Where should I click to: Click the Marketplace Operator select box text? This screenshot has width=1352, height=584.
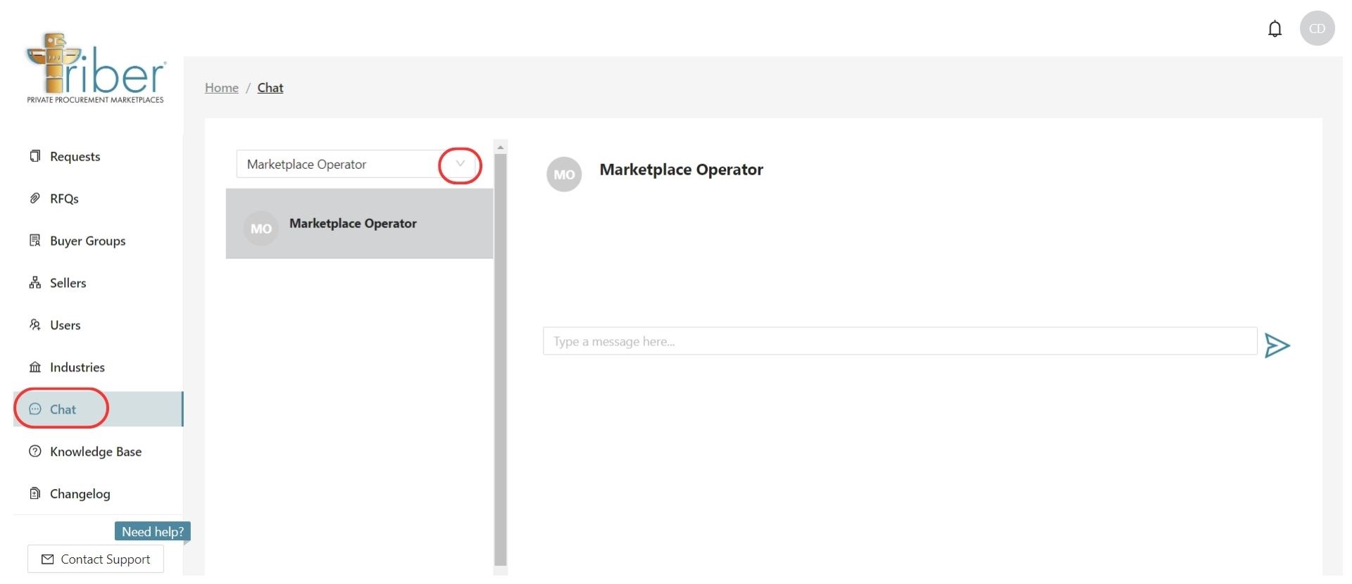[x=307, y=164]
